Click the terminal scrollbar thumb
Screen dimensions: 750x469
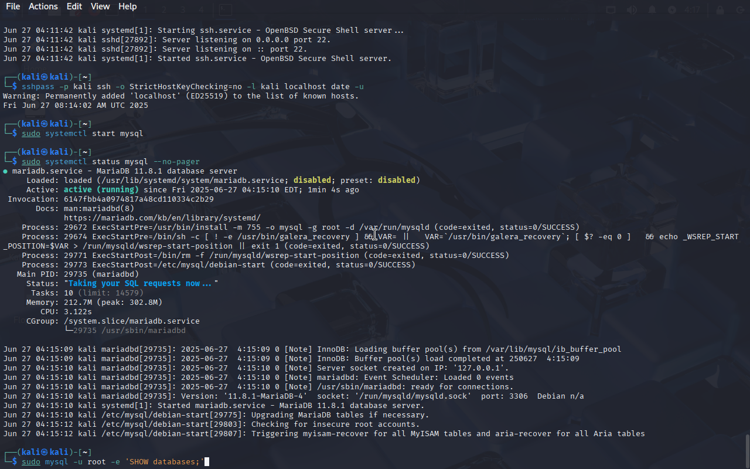pyautogui.click(x=747, y=450)
